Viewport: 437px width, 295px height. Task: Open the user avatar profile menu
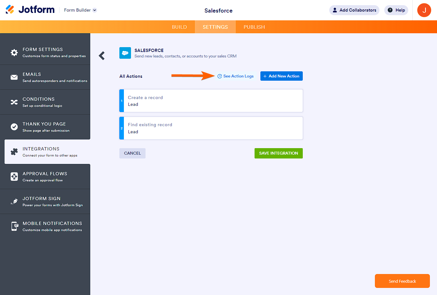coord(424,10)
